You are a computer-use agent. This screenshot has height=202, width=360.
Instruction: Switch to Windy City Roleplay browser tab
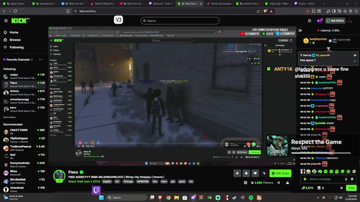pyautogui.click(x=219, y=4)
